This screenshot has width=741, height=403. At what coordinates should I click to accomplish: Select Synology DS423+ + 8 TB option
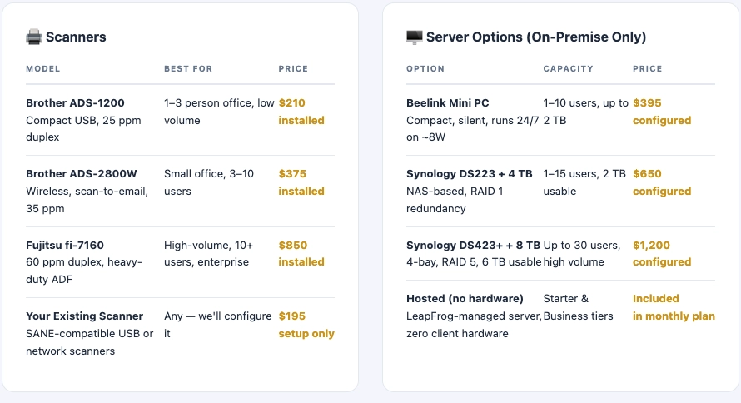click(x=473, y=245)
